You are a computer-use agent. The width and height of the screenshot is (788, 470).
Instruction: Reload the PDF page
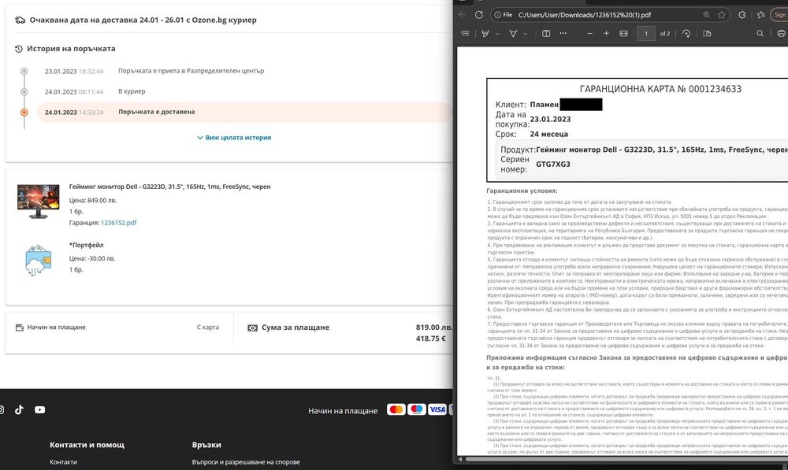pos(479,14)
